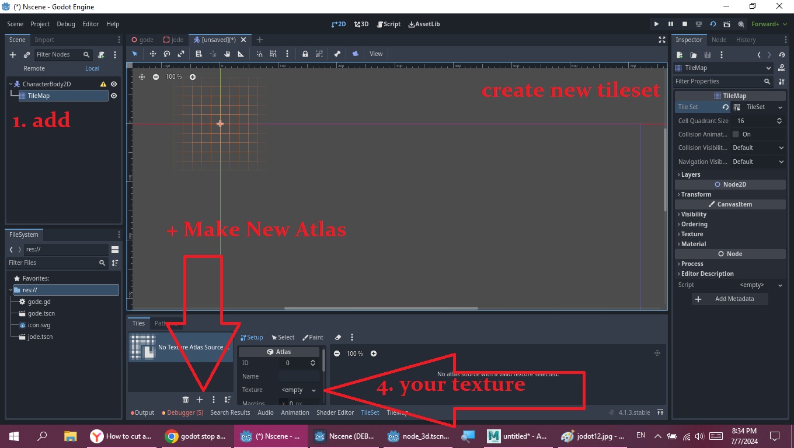The width and height of the screenshot is (794, 448).
Task: Activate the Rotate Mode tool
Action: pyautogui.click(x=167, y=54)
